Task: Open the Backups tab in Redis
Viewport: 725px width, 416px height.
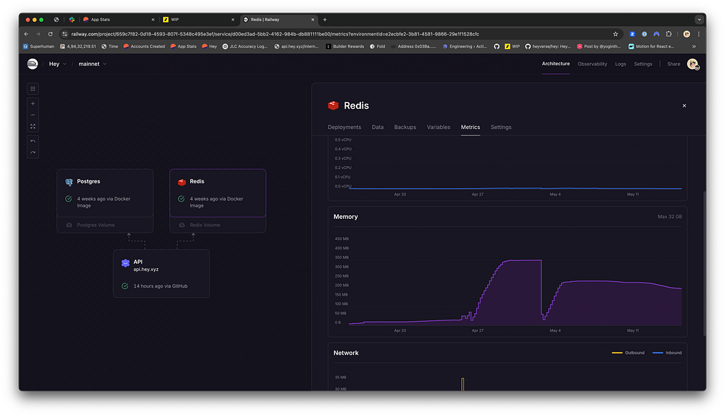Action: pyautogui.click(x=405, y=127)
